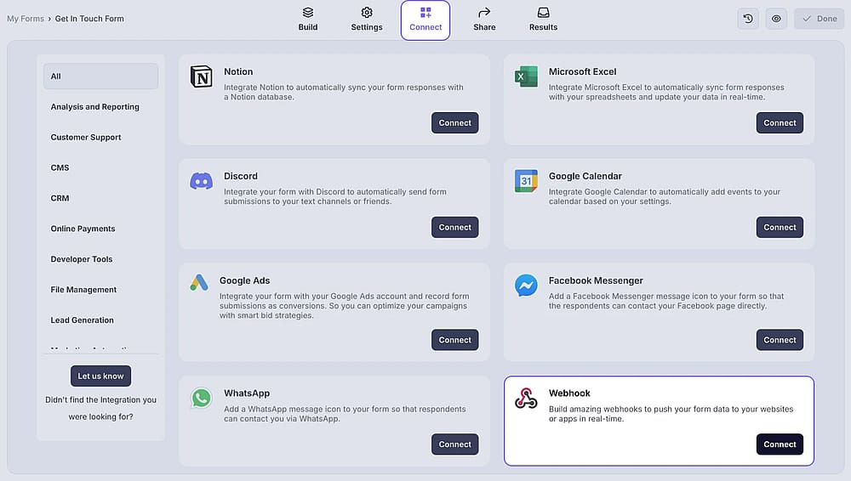Click the Google Ads card title
The width and height of the screenshot is (851, 481).
coord(244,280)
